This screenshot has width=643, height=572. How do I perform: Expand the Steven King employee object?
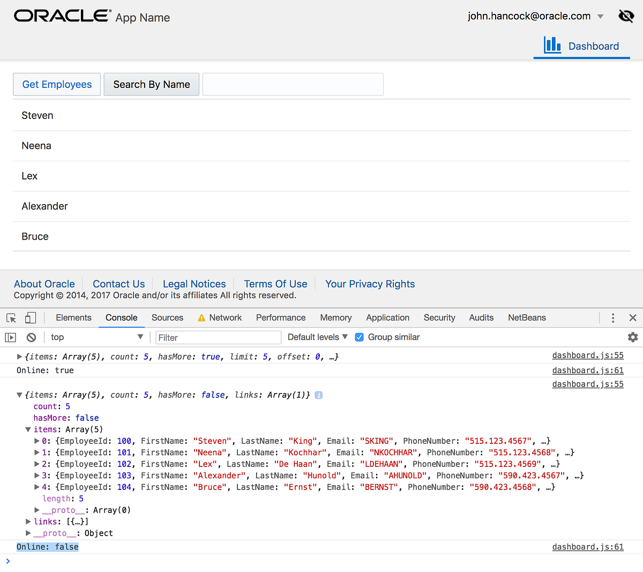pyautogui.click(x=35, y=441)
